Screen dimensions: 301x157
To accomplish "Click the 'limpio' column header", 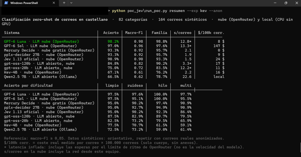I will click(x=112, y=86).
